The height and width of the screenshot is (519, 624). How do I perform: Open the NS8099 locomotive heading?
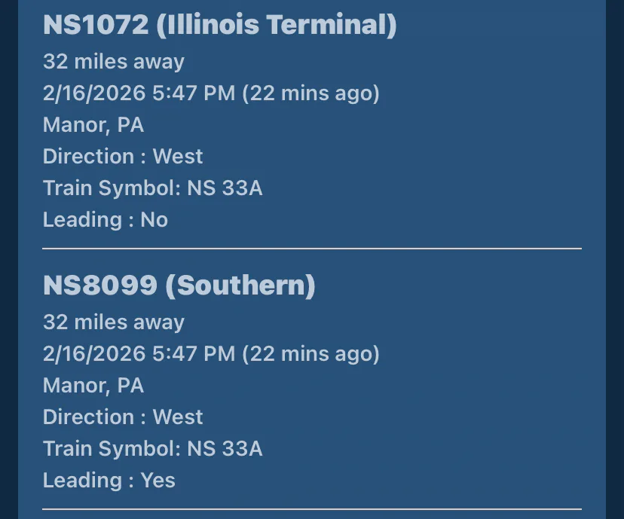pyautogui.click(x=99, y=285)
